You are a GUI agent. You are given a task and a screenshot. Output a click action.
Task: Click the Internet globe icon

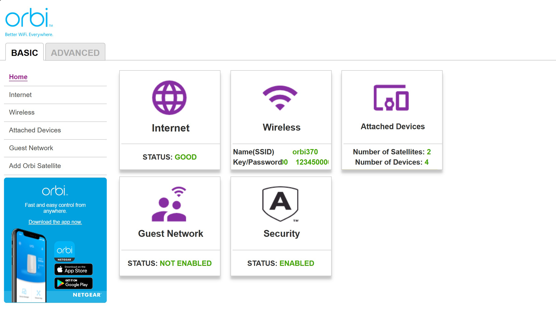coord(169,98)
